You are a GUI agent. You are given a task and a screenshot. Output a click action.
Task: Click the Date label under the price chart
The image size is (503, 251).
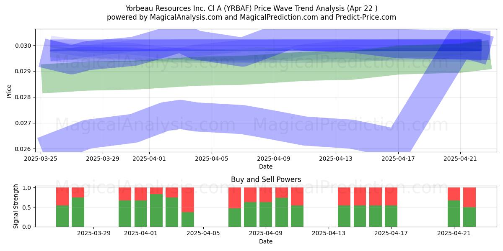tap(266, 166)
